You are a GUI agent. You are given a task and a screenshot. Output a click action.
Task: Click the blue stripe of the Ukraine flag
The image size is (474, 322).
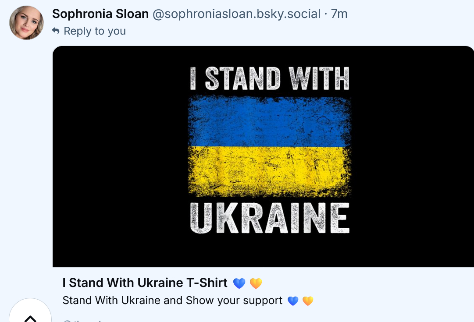[269, 122]
